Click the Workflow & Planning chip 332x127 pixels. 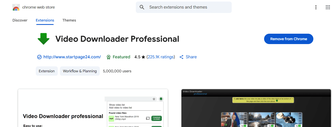tap(80, 71)
